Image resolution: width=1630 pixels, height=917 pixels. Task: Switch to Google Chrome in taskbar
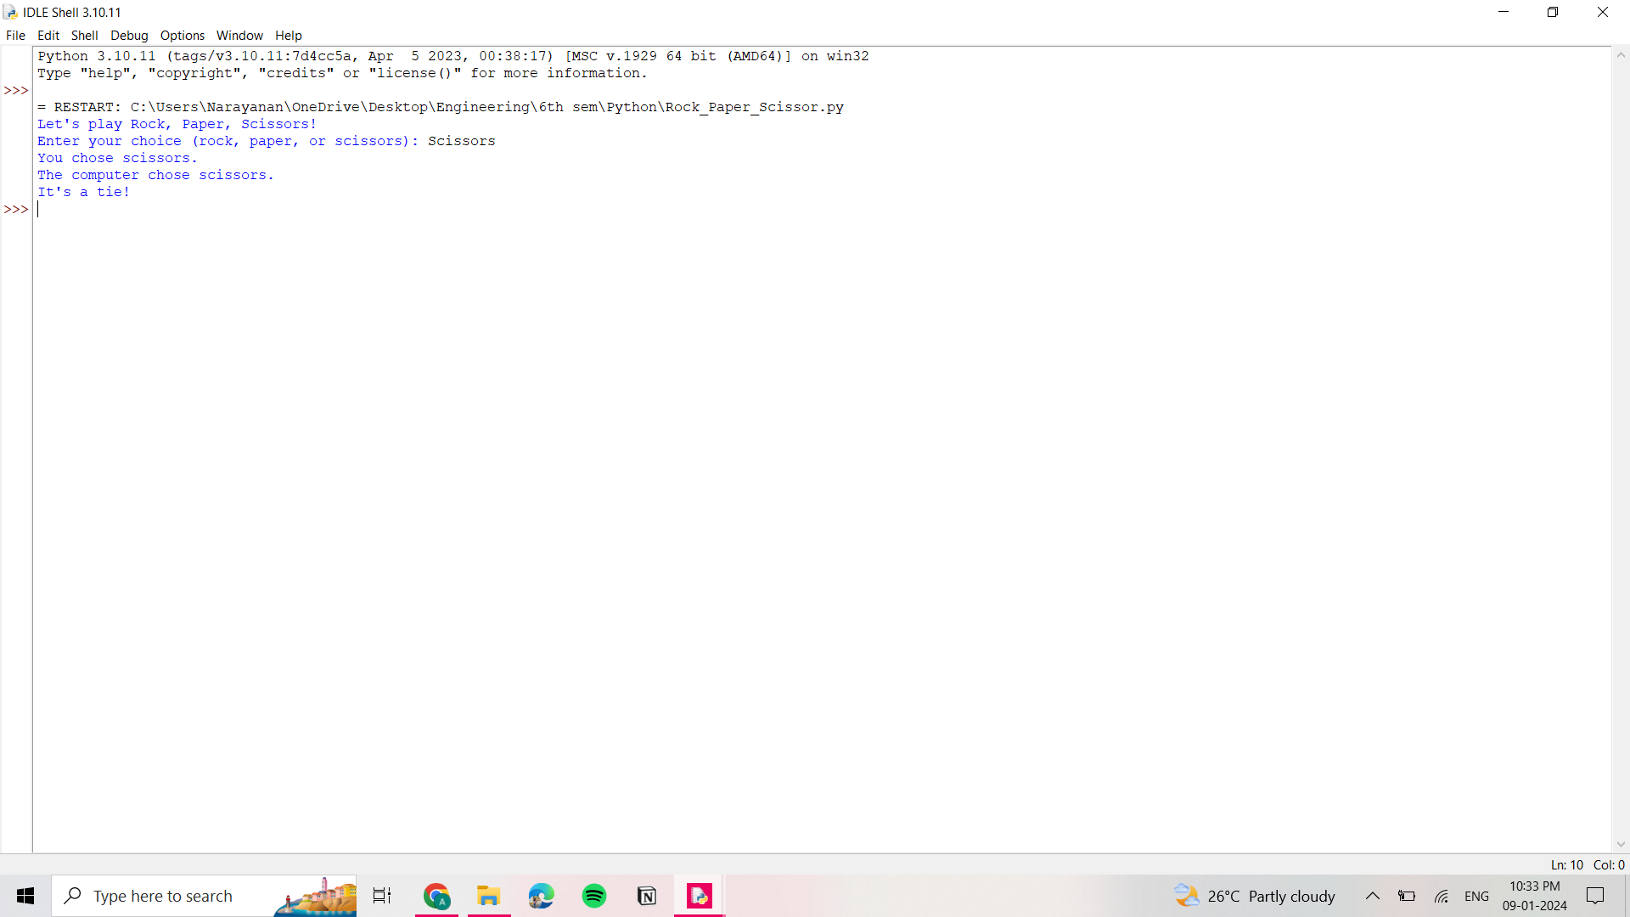(436, 896)
